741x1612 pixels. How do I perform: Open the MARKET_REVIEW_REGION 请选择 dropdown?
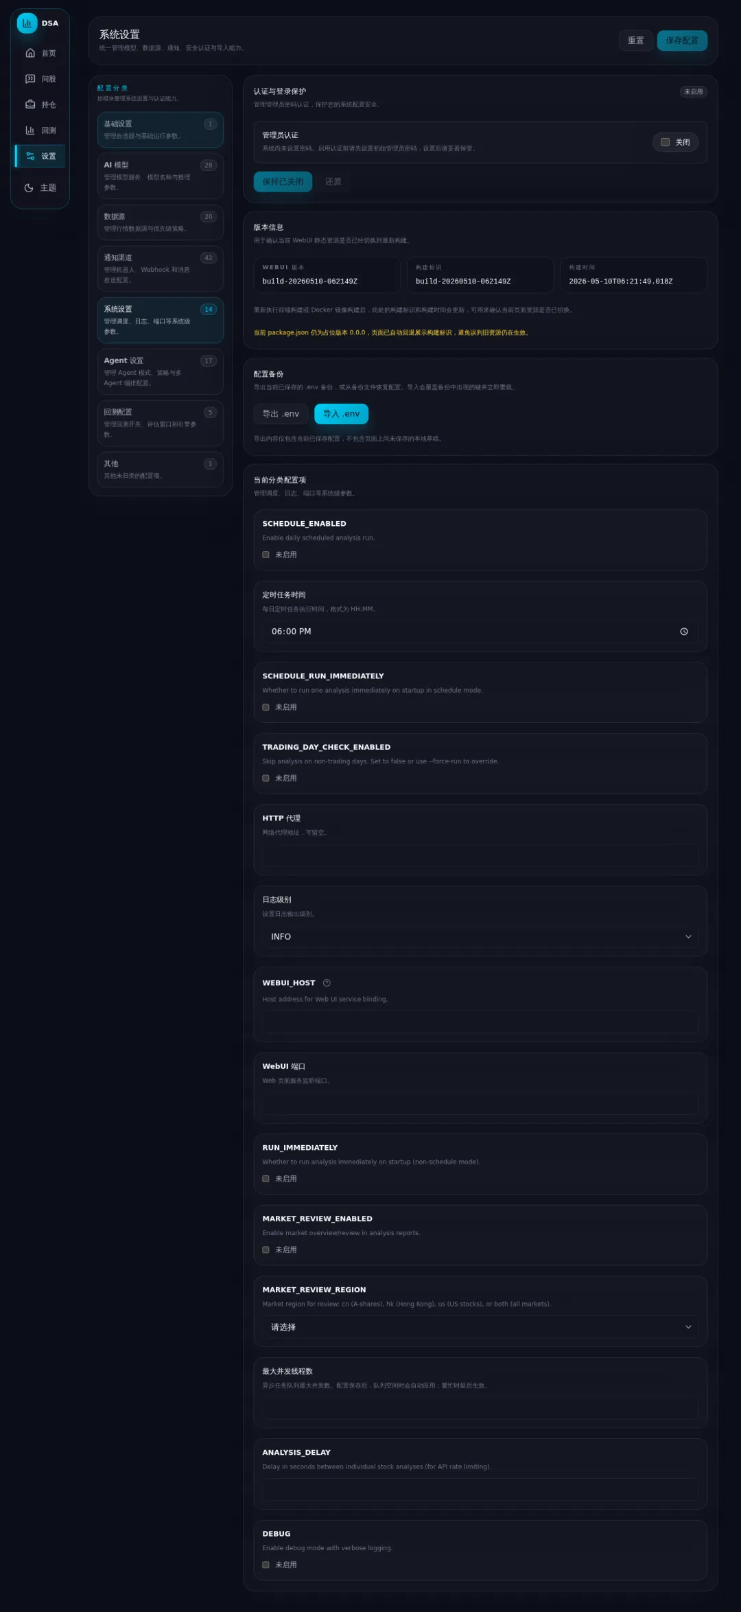tap(480, 1327)
